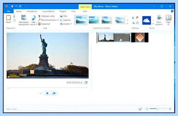Click the Select all icon in Editing
Viewport: 178px width, 116px height.
(x=137, y=23)
